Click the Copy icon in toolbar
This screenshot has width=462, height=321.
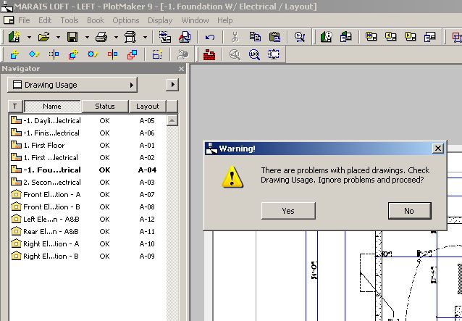[255, 37]
